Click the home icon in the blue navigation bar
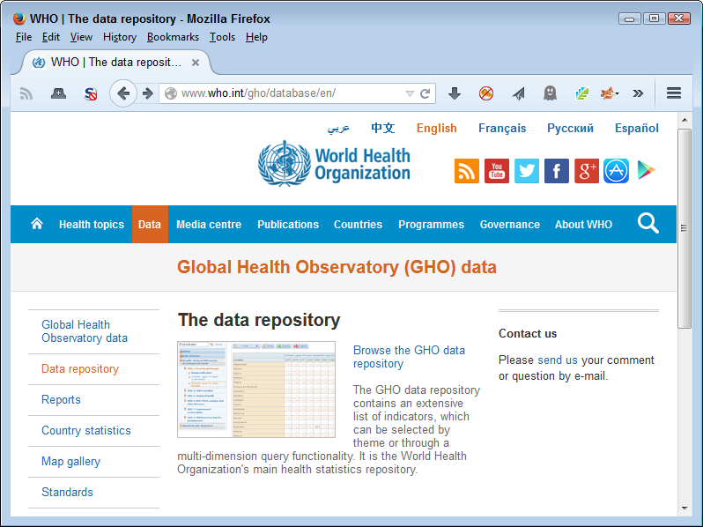 point(37,223)
